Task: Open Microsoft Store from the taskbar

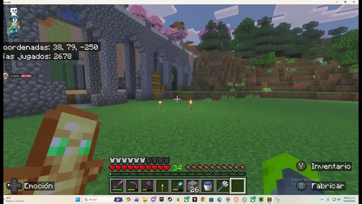Action: [x=211, y=199]
